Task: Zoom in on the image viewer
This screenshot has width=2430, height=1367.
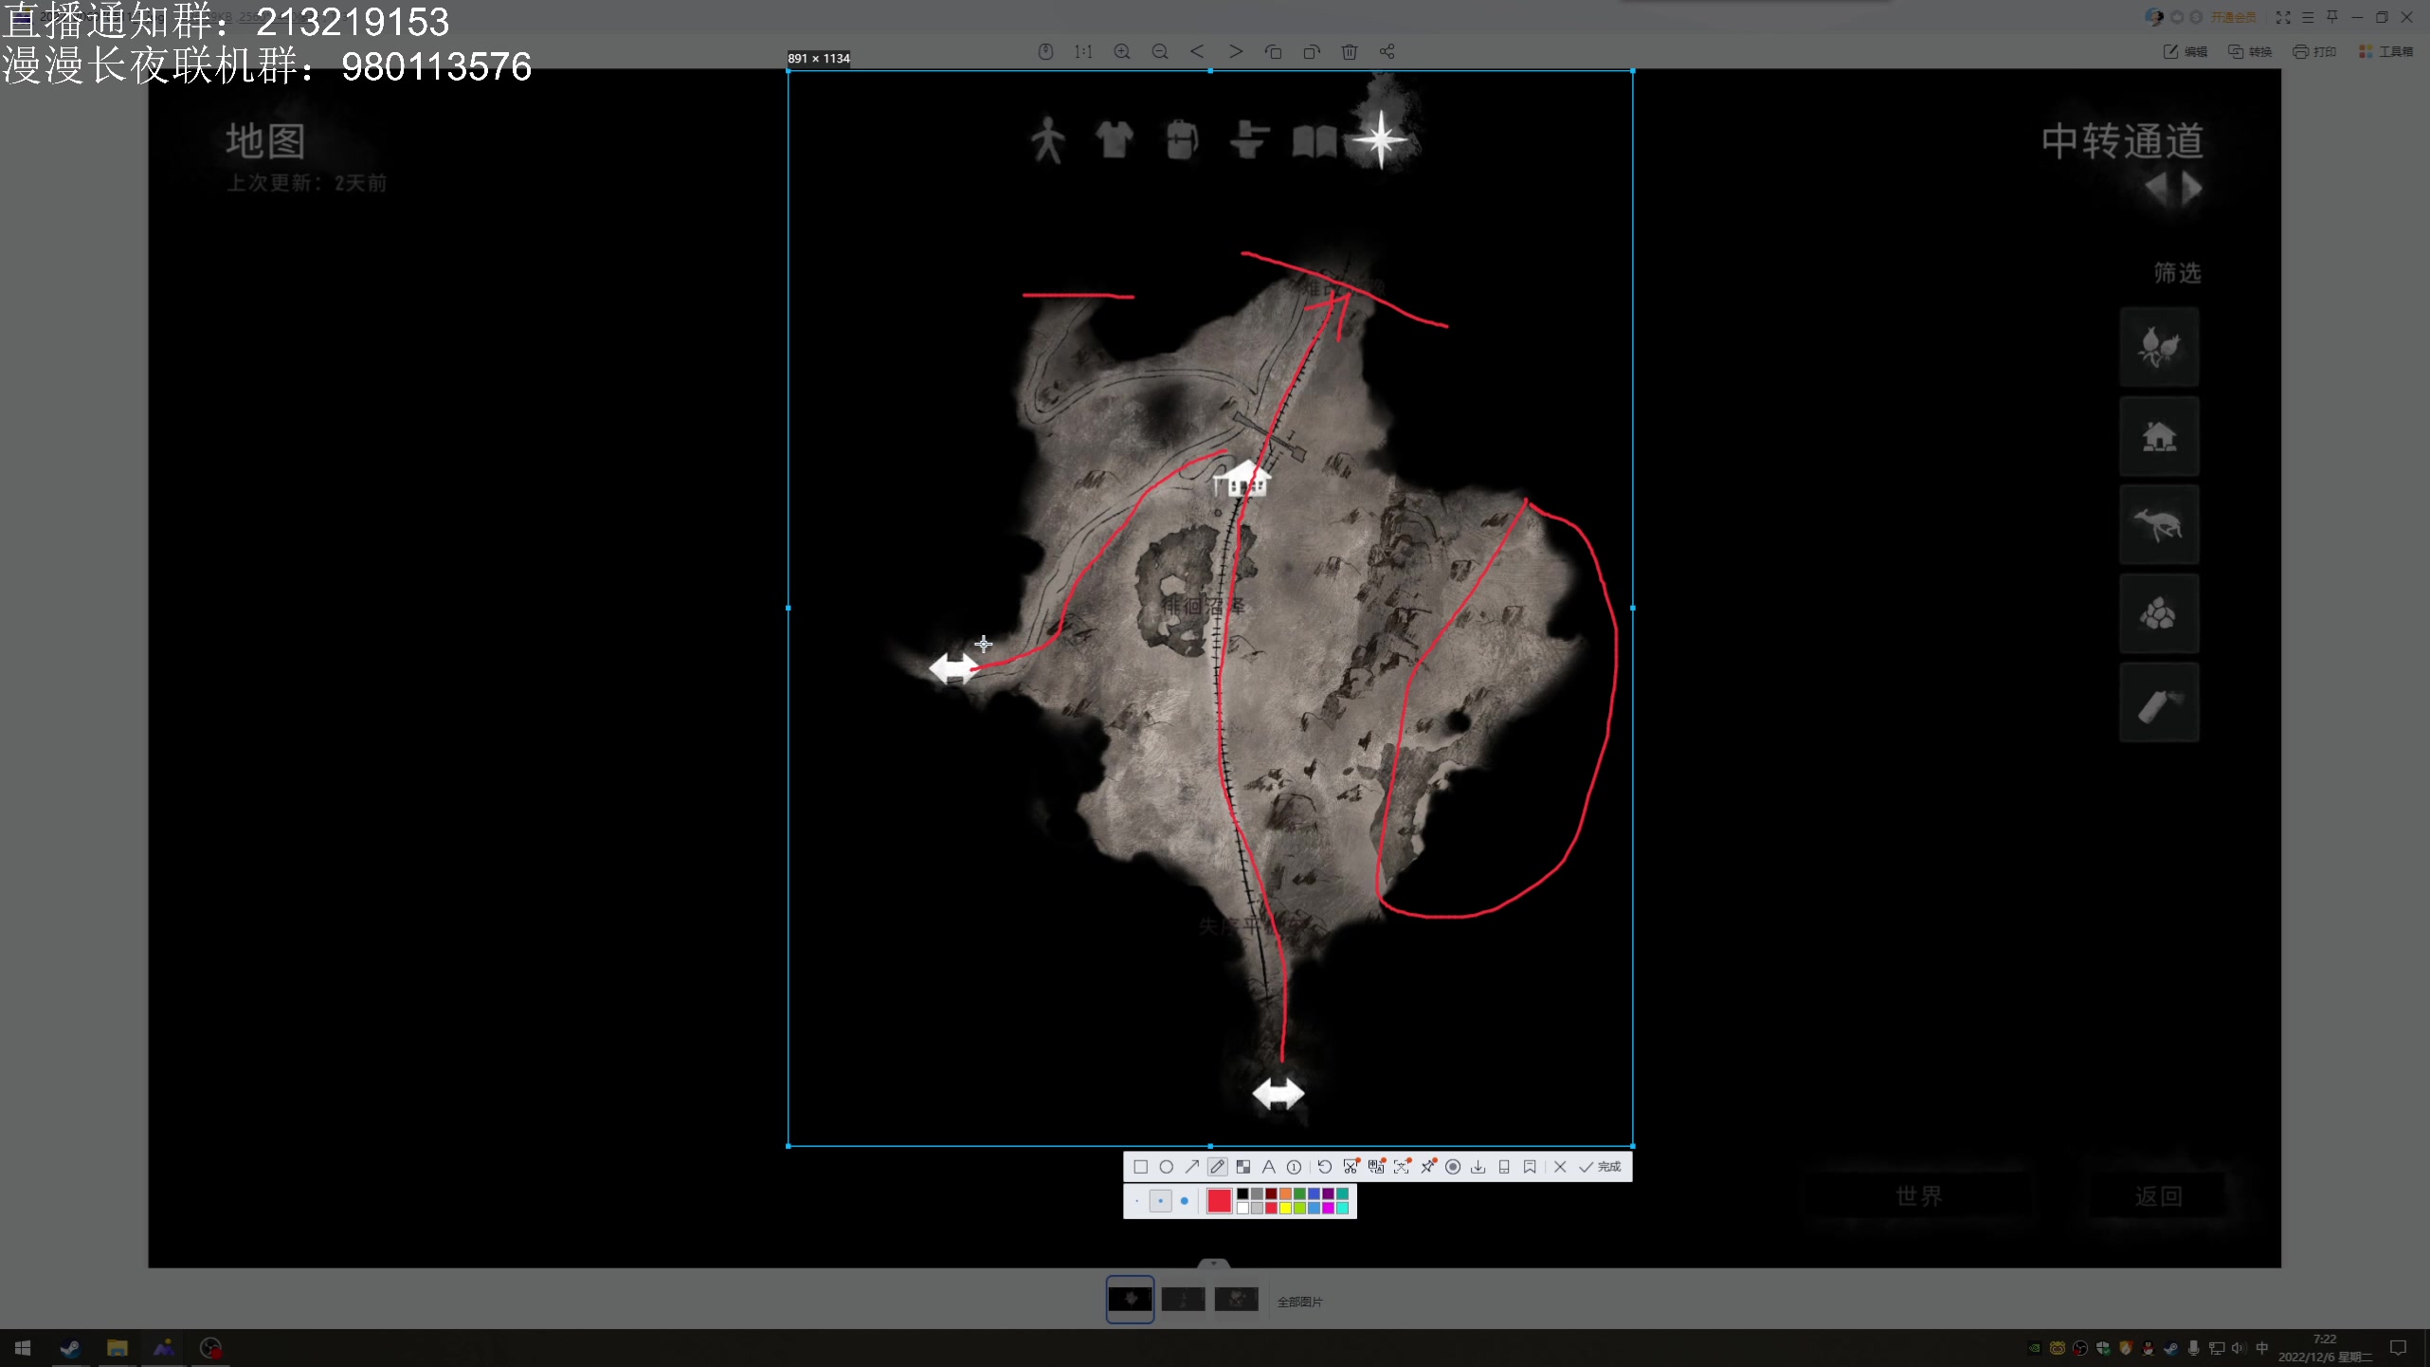Action: coord(1122,51)
